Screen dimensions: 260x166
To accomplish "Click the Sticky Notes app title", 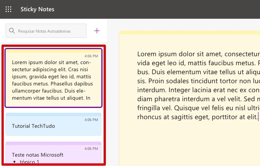I will click(37, 9).
